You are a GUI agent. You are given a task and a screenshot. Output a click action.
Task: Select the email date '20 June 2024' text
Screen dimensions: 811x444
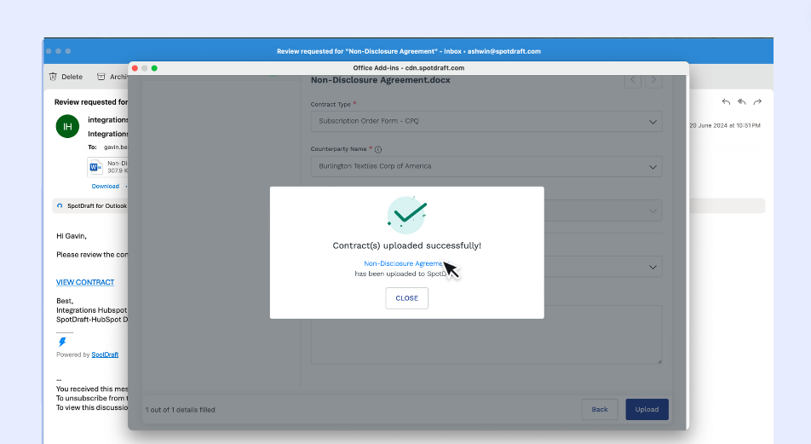tap(709, 126)
